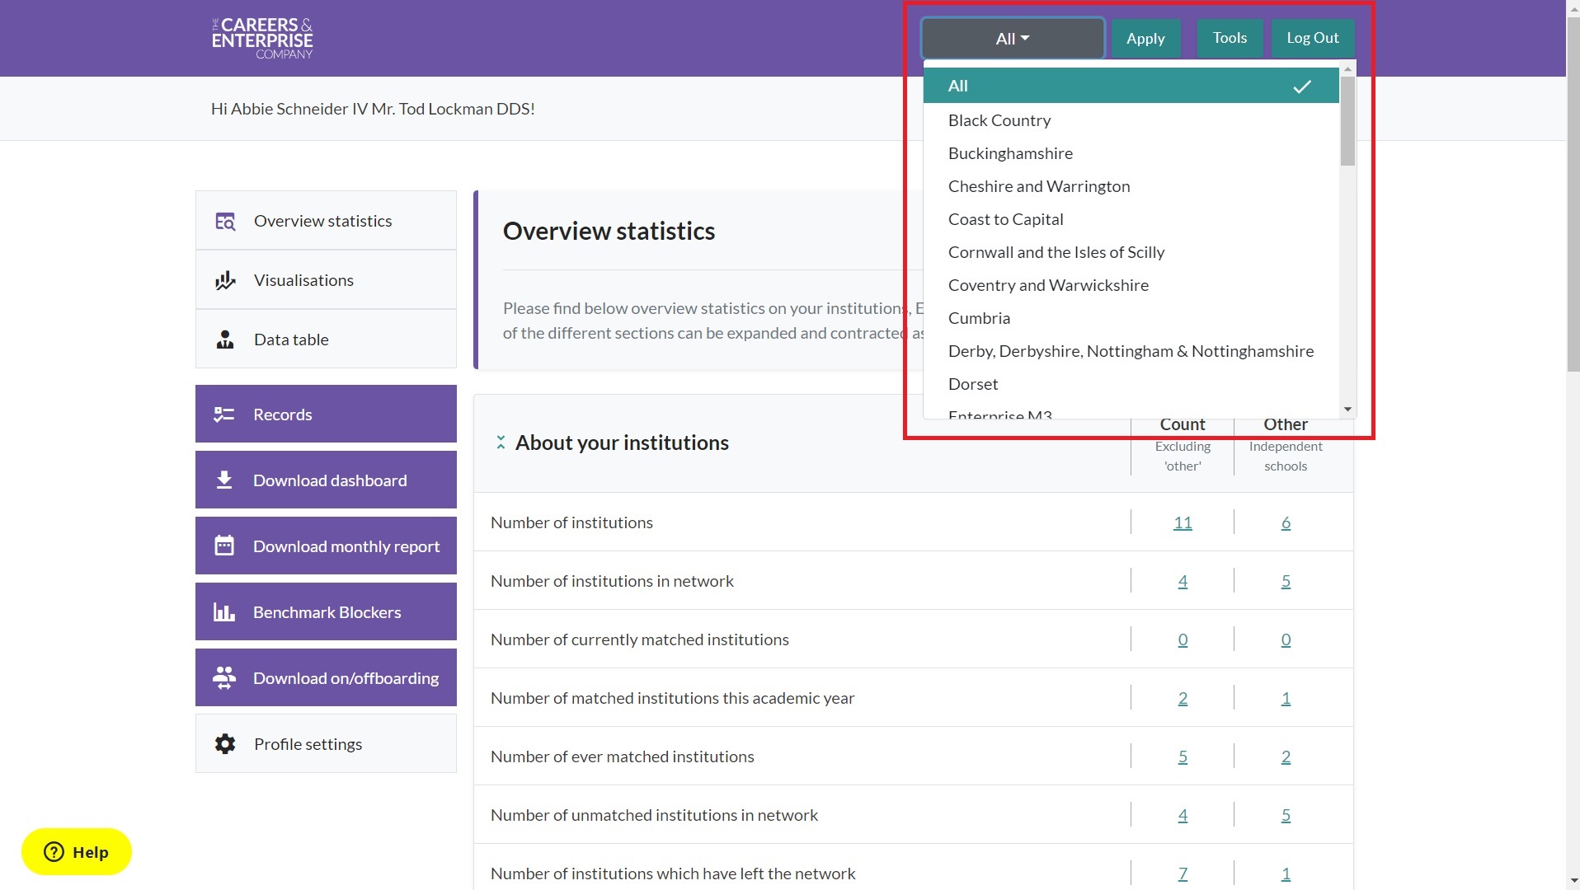This screenshot has height=890, width=1580.
Task: Click other 2 for ever matched institutions
Action: click(x=1286, y=756)
